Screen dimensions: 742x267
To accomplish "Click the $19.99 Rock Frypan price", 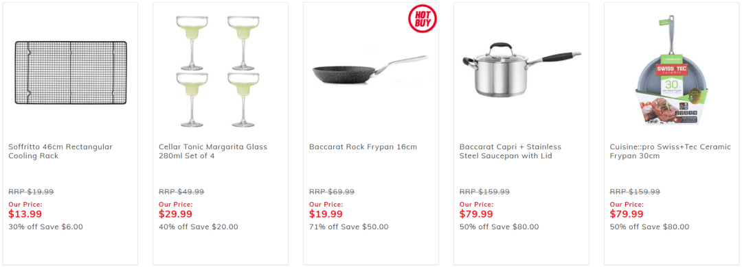I will coord(326,214).
